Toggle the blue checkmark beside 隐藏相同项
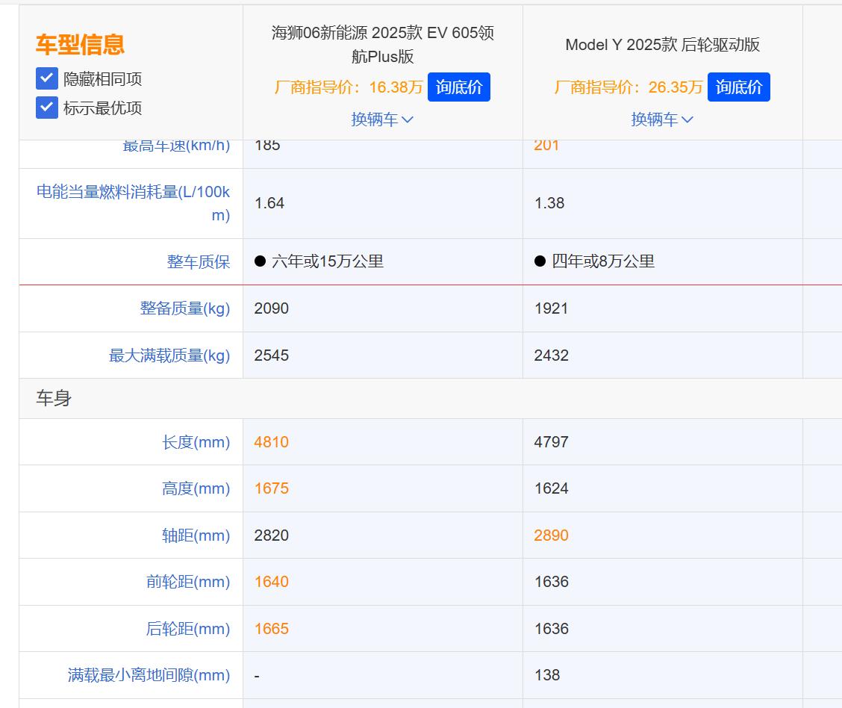Image resolution: width=842 pixels, height=708 pixels. [x=46, y=78]
